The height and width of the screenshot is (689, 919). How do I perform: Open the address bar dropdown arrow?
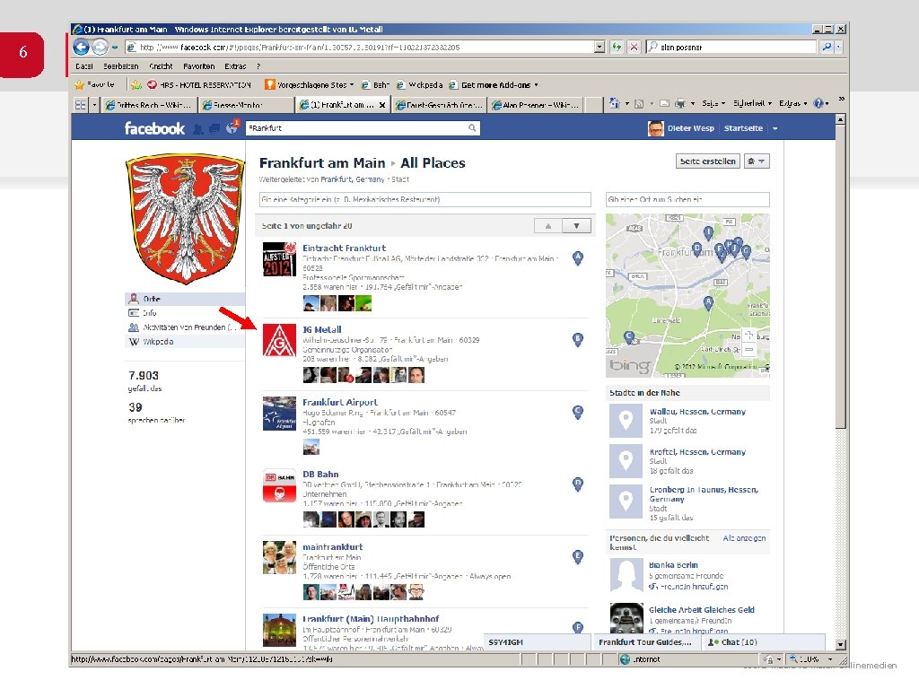pos(599,47)
